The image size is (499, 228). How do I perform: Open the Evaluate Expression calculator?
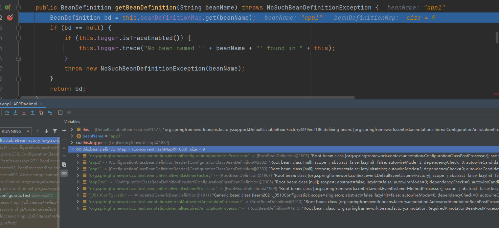pos(60,113)
